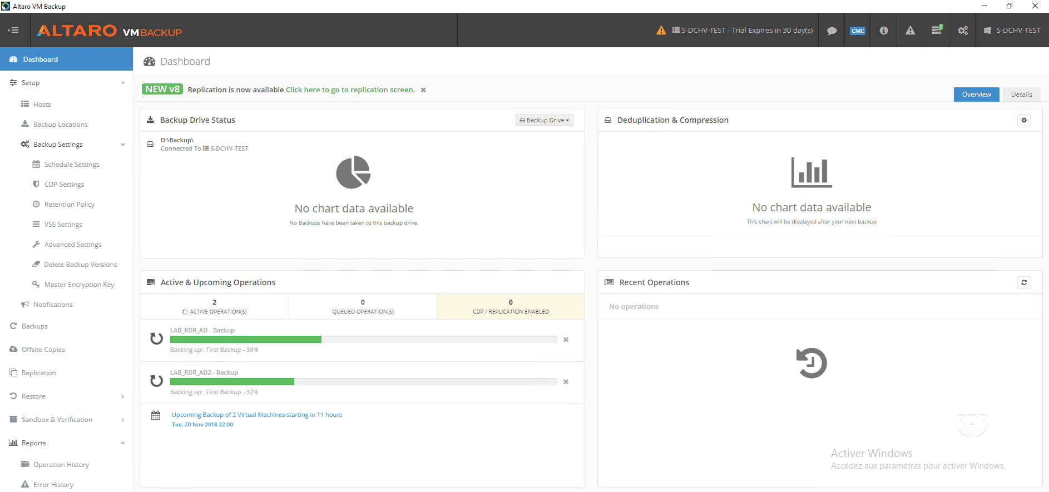This screenshot has width=1049, height=492.
Task: Open Hosts in the sidebar
Action: point(42,105)
